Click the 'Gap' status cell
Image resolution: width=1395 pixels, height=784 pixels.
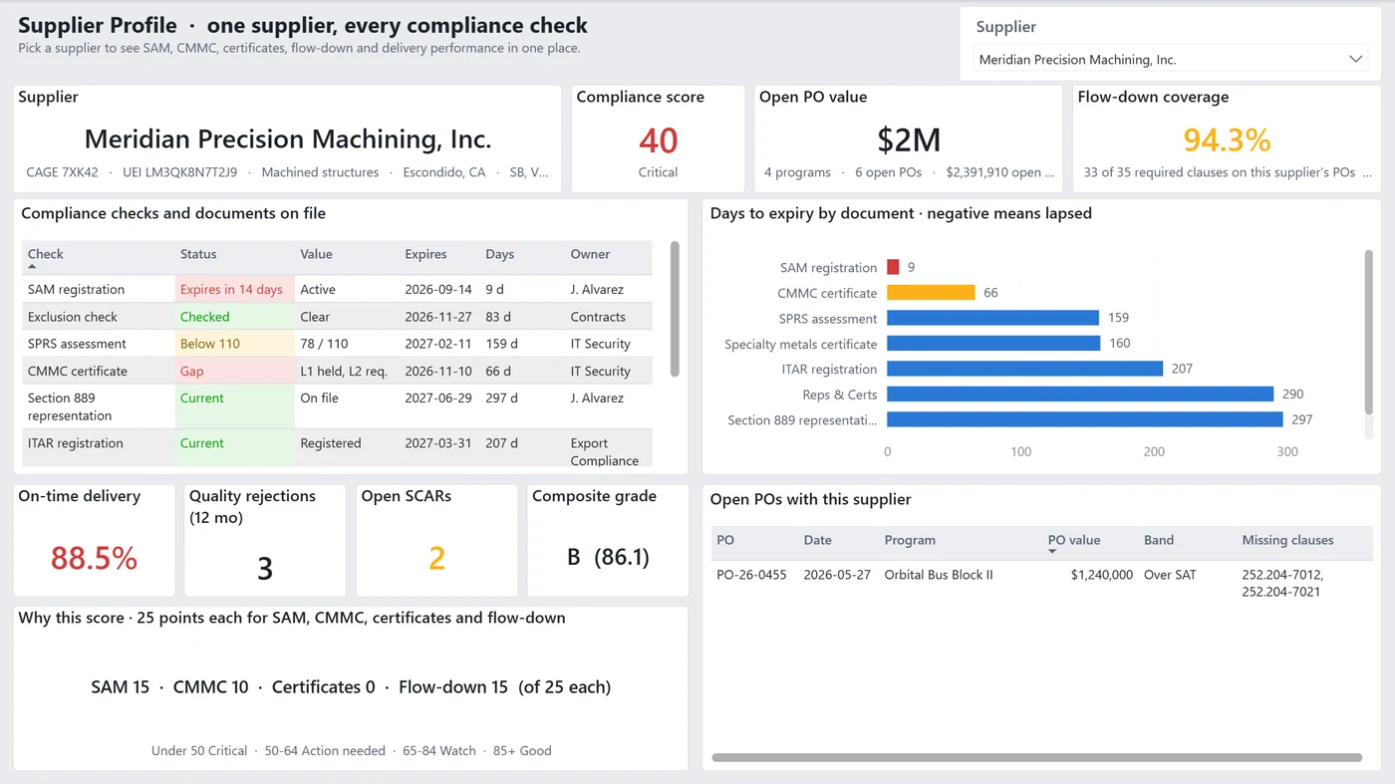coord(235,371)
